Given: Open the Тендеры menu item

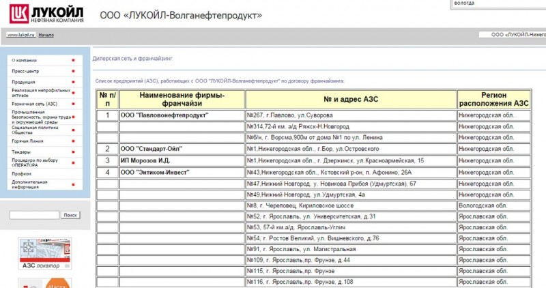Looking at the screenshot, I should [x=21, y=152].
